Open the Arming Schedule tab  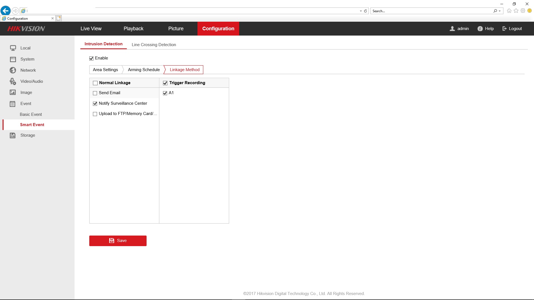pyautogui.click(x=144, y=70)
